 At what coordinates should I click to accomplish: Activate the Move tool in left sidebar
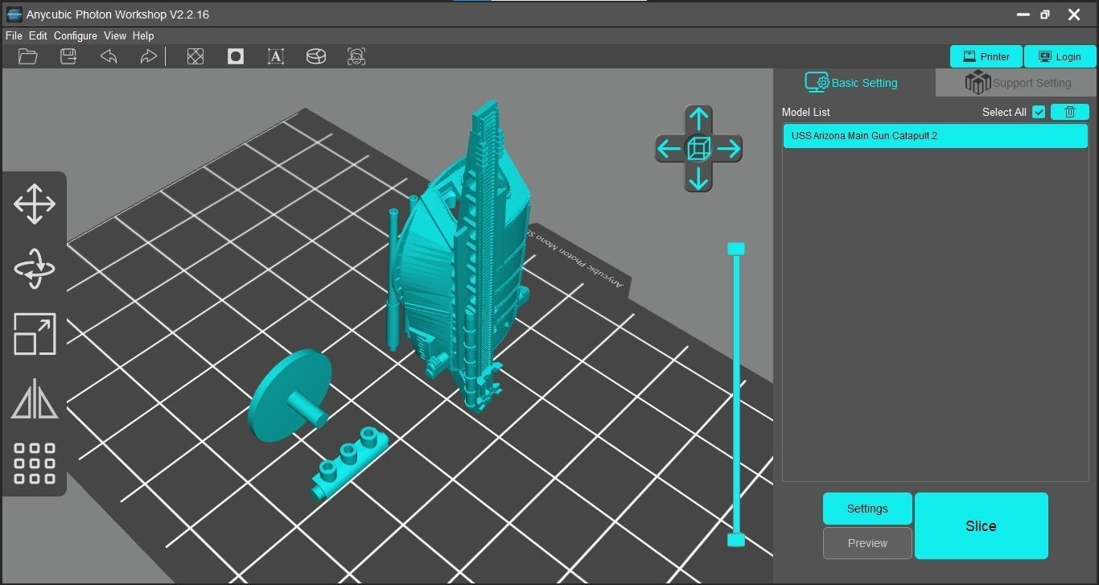(35, 204)
